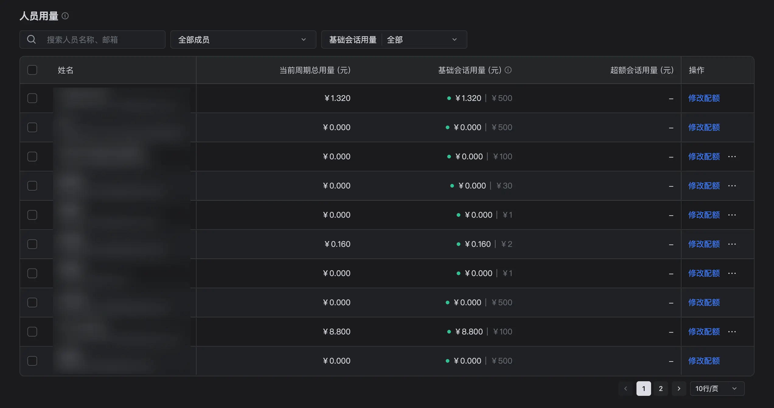Click search magnifier icon in search box
The image size is (774, 408).
click(31, 39)
